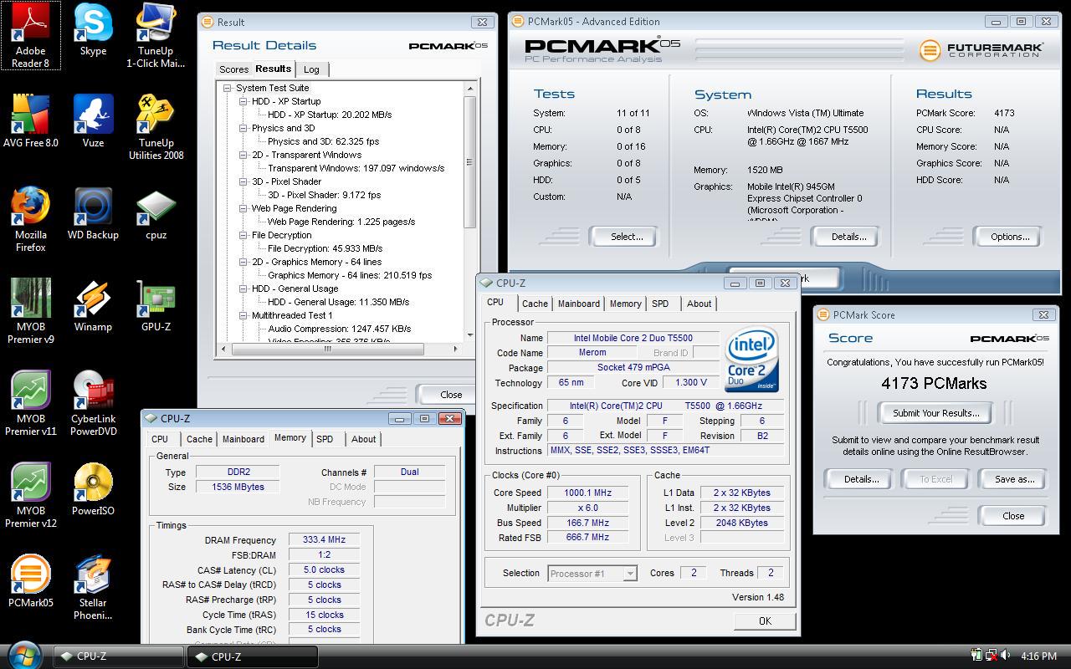Open the Mainboard tab in front CPU-Z
This screenshot has width=1071, height=669.
coord(579,304)
